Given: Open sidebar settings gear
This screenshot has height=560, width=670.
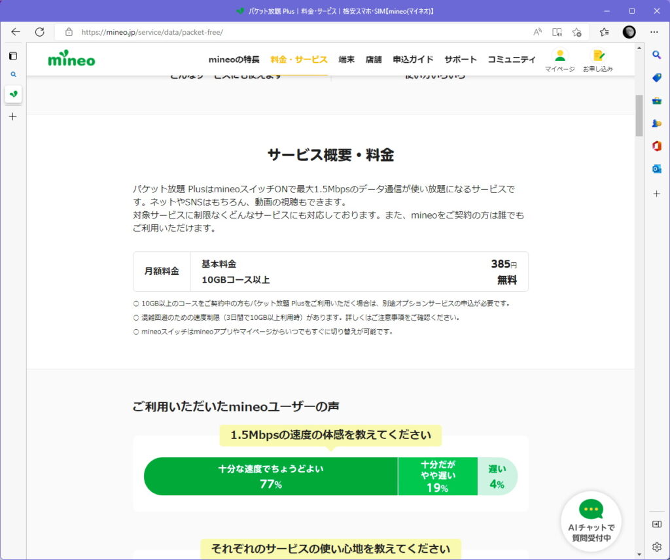Looking at the screenshot, I should click(657, 546).
